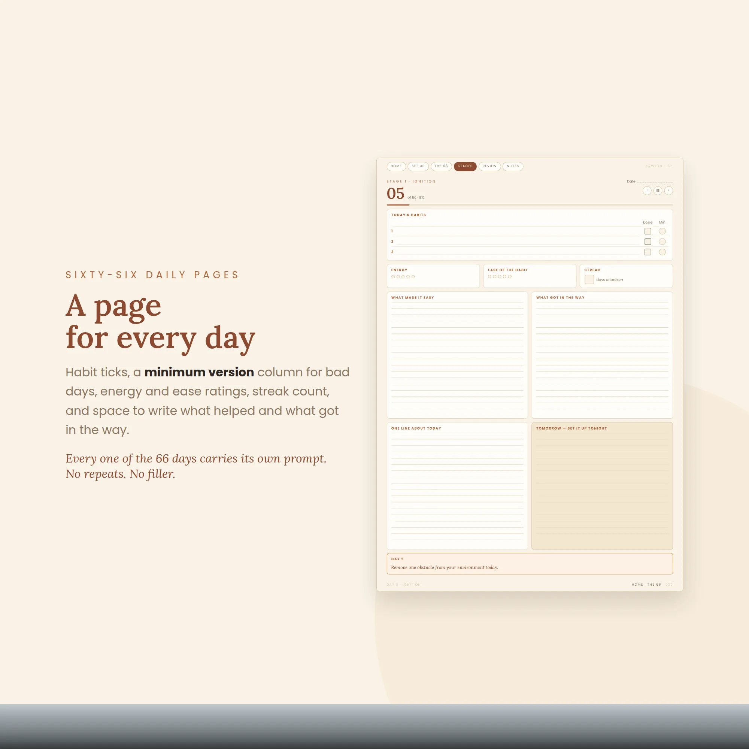Select the STAGES tab

pyautogui.click(x=465, y=166)
